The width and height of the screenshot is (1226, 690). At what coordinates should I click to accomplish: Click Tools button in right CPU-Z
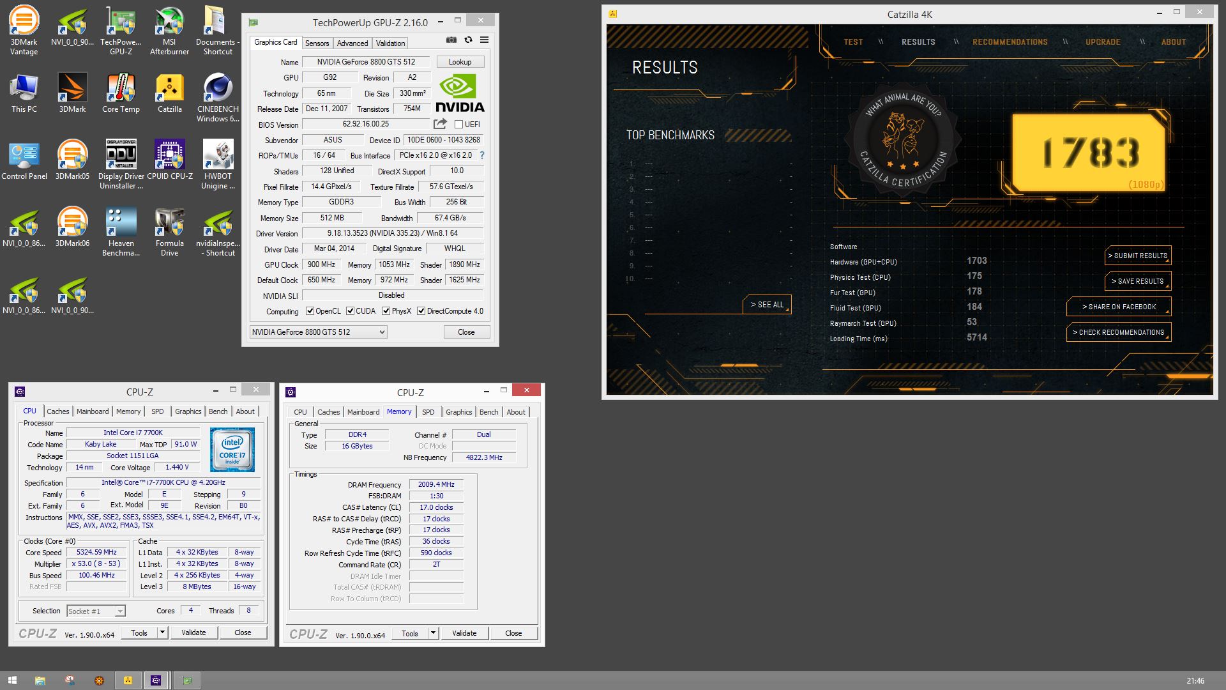[410, 633]
